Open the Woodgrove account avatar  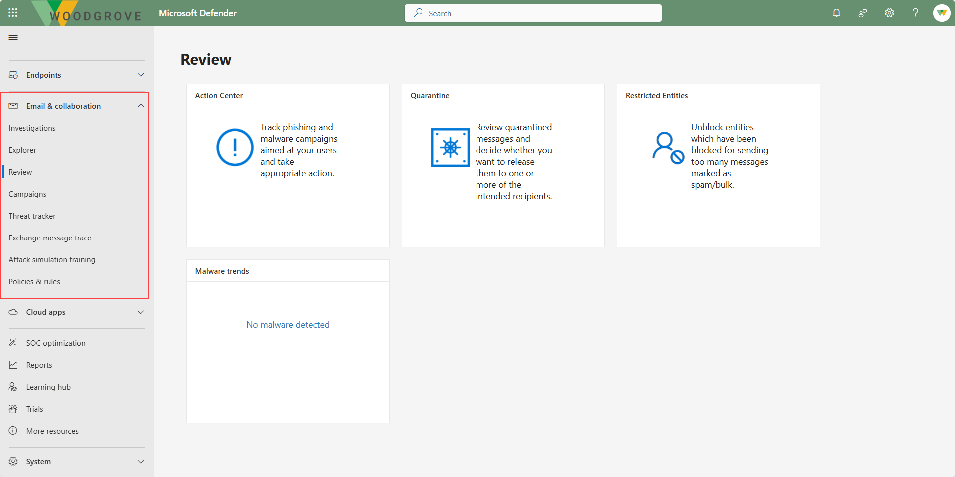point(942,13)
